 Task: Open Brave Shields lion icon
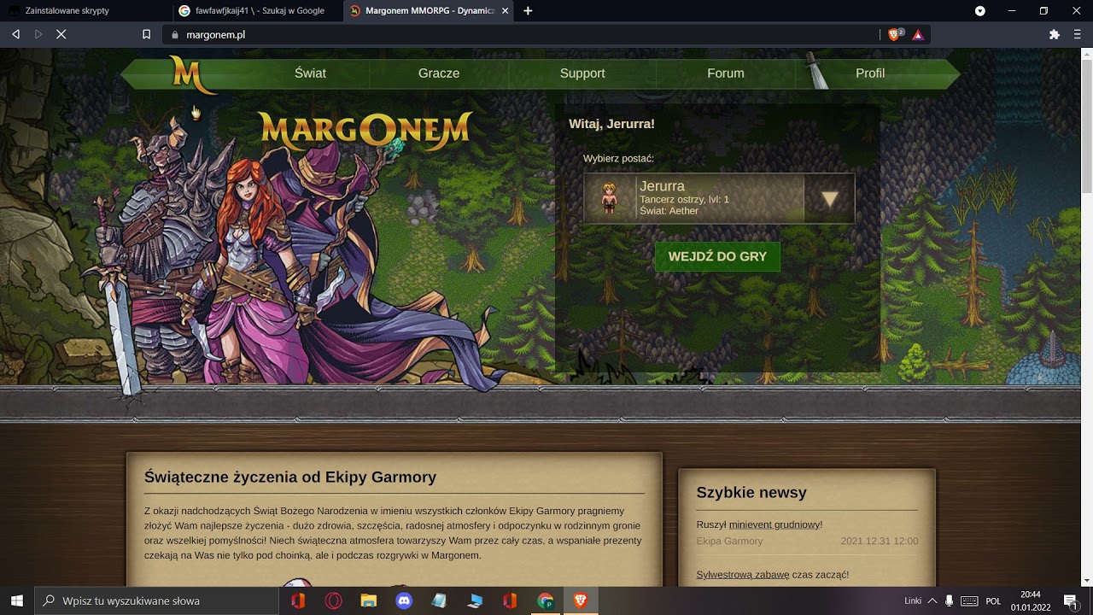pyautogui.click(x=895, y=35)
